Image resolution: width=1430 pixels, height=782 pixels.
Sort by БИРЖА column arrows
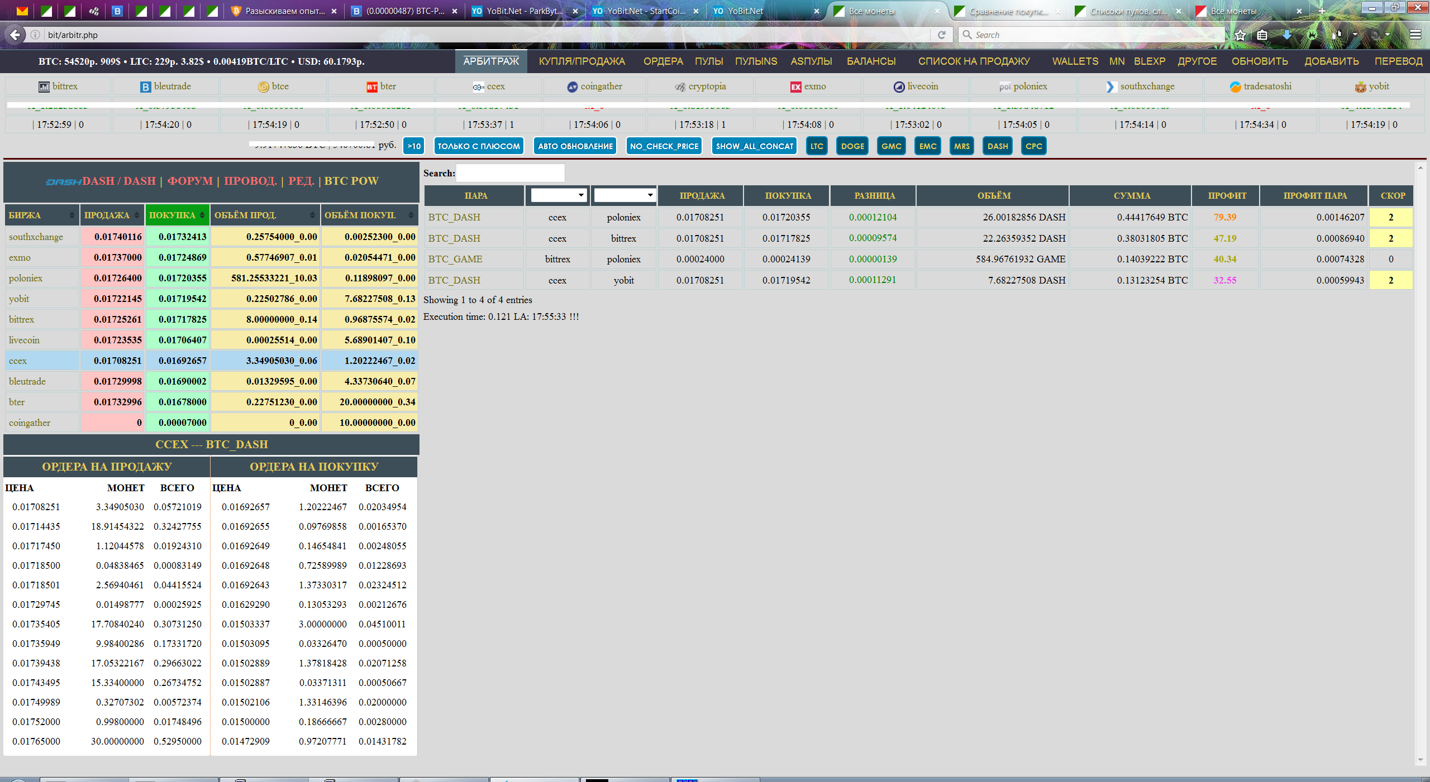pyautogui.click(x=72, y=215)
